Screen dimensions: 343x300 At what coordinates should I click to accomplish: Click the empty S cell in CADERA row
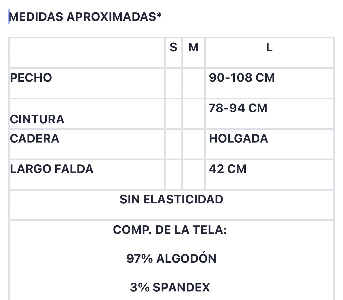coord(173,144)
